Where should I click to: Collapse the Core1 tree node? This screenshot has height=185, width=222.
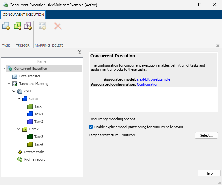(x=19, y=99)
